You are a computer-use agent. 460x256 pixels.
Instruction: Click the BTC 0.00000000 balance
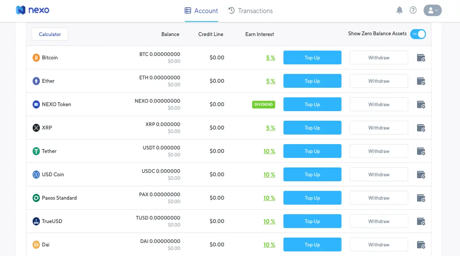coord(160,54)
